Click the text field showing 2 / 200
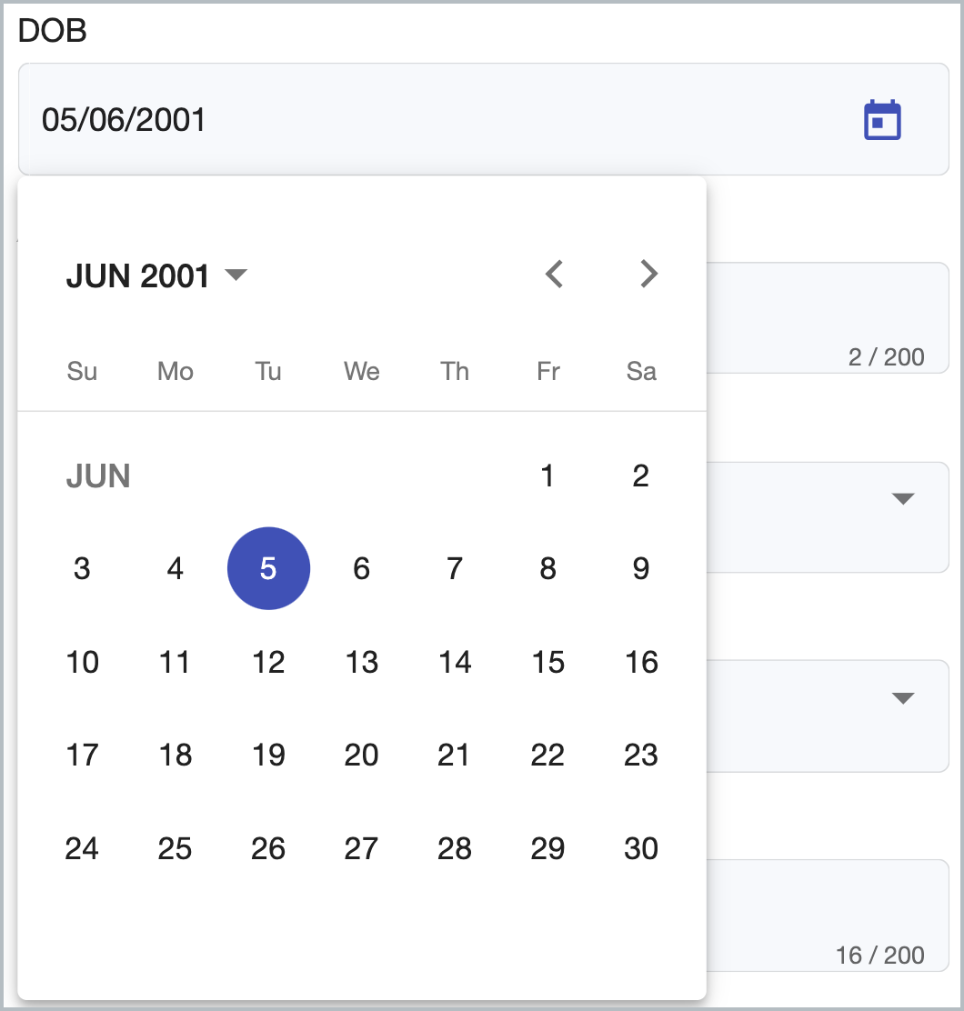This screenshot has width=964, height=1011. coord(828,318)
